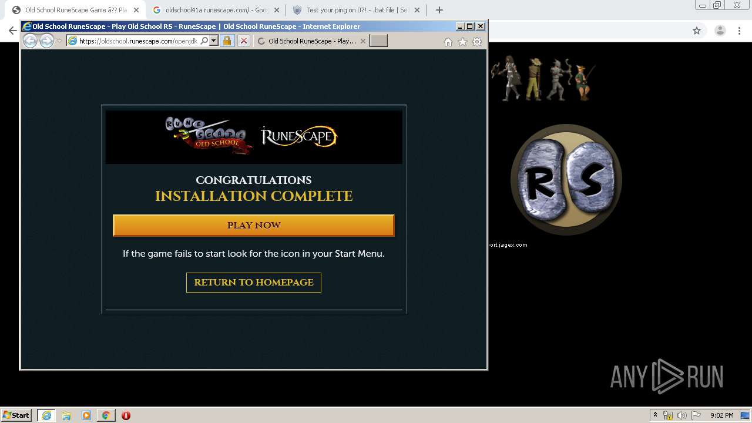Open IE Favorites star

pyautogui.click(x=462, y=42)
